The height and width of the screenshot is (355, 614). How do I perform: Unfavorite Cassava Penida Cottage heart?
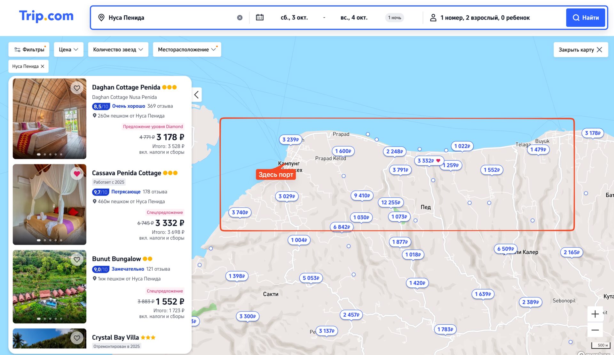77,174
